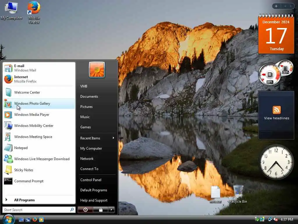
Task: Open the note.txt file on the desktop
Action: coord(216,194)
